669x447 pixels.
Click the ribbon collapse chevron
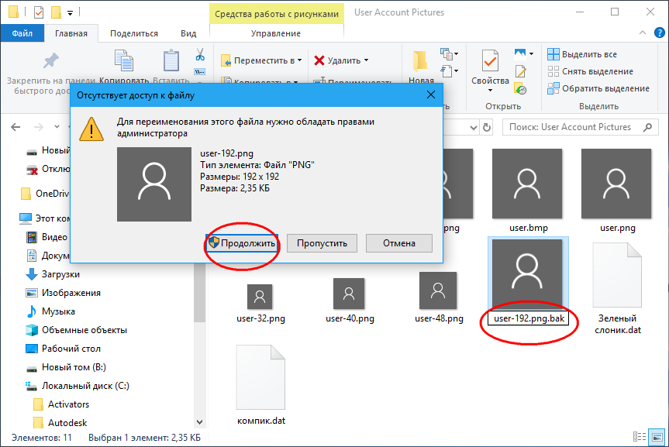[643, 33]
